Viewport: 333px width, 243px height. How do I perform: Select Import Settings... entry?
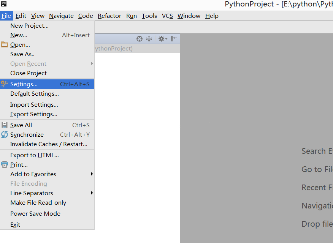point(47,105)
